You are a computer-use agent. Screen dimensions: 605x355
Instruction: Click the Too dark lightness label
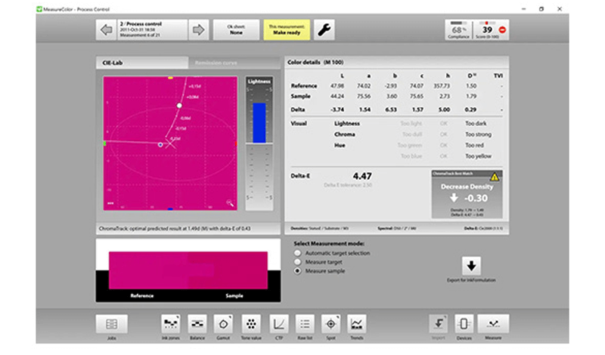(476, 123)
